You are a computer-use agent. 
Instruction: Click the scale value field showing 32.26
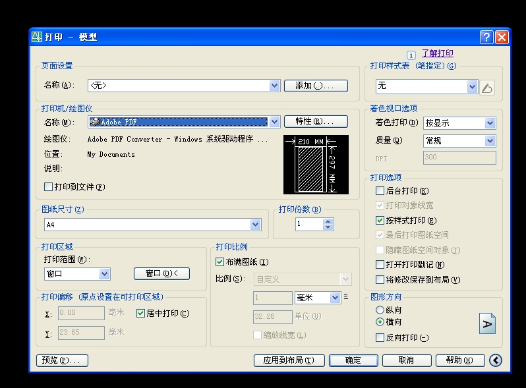[272, 317]
